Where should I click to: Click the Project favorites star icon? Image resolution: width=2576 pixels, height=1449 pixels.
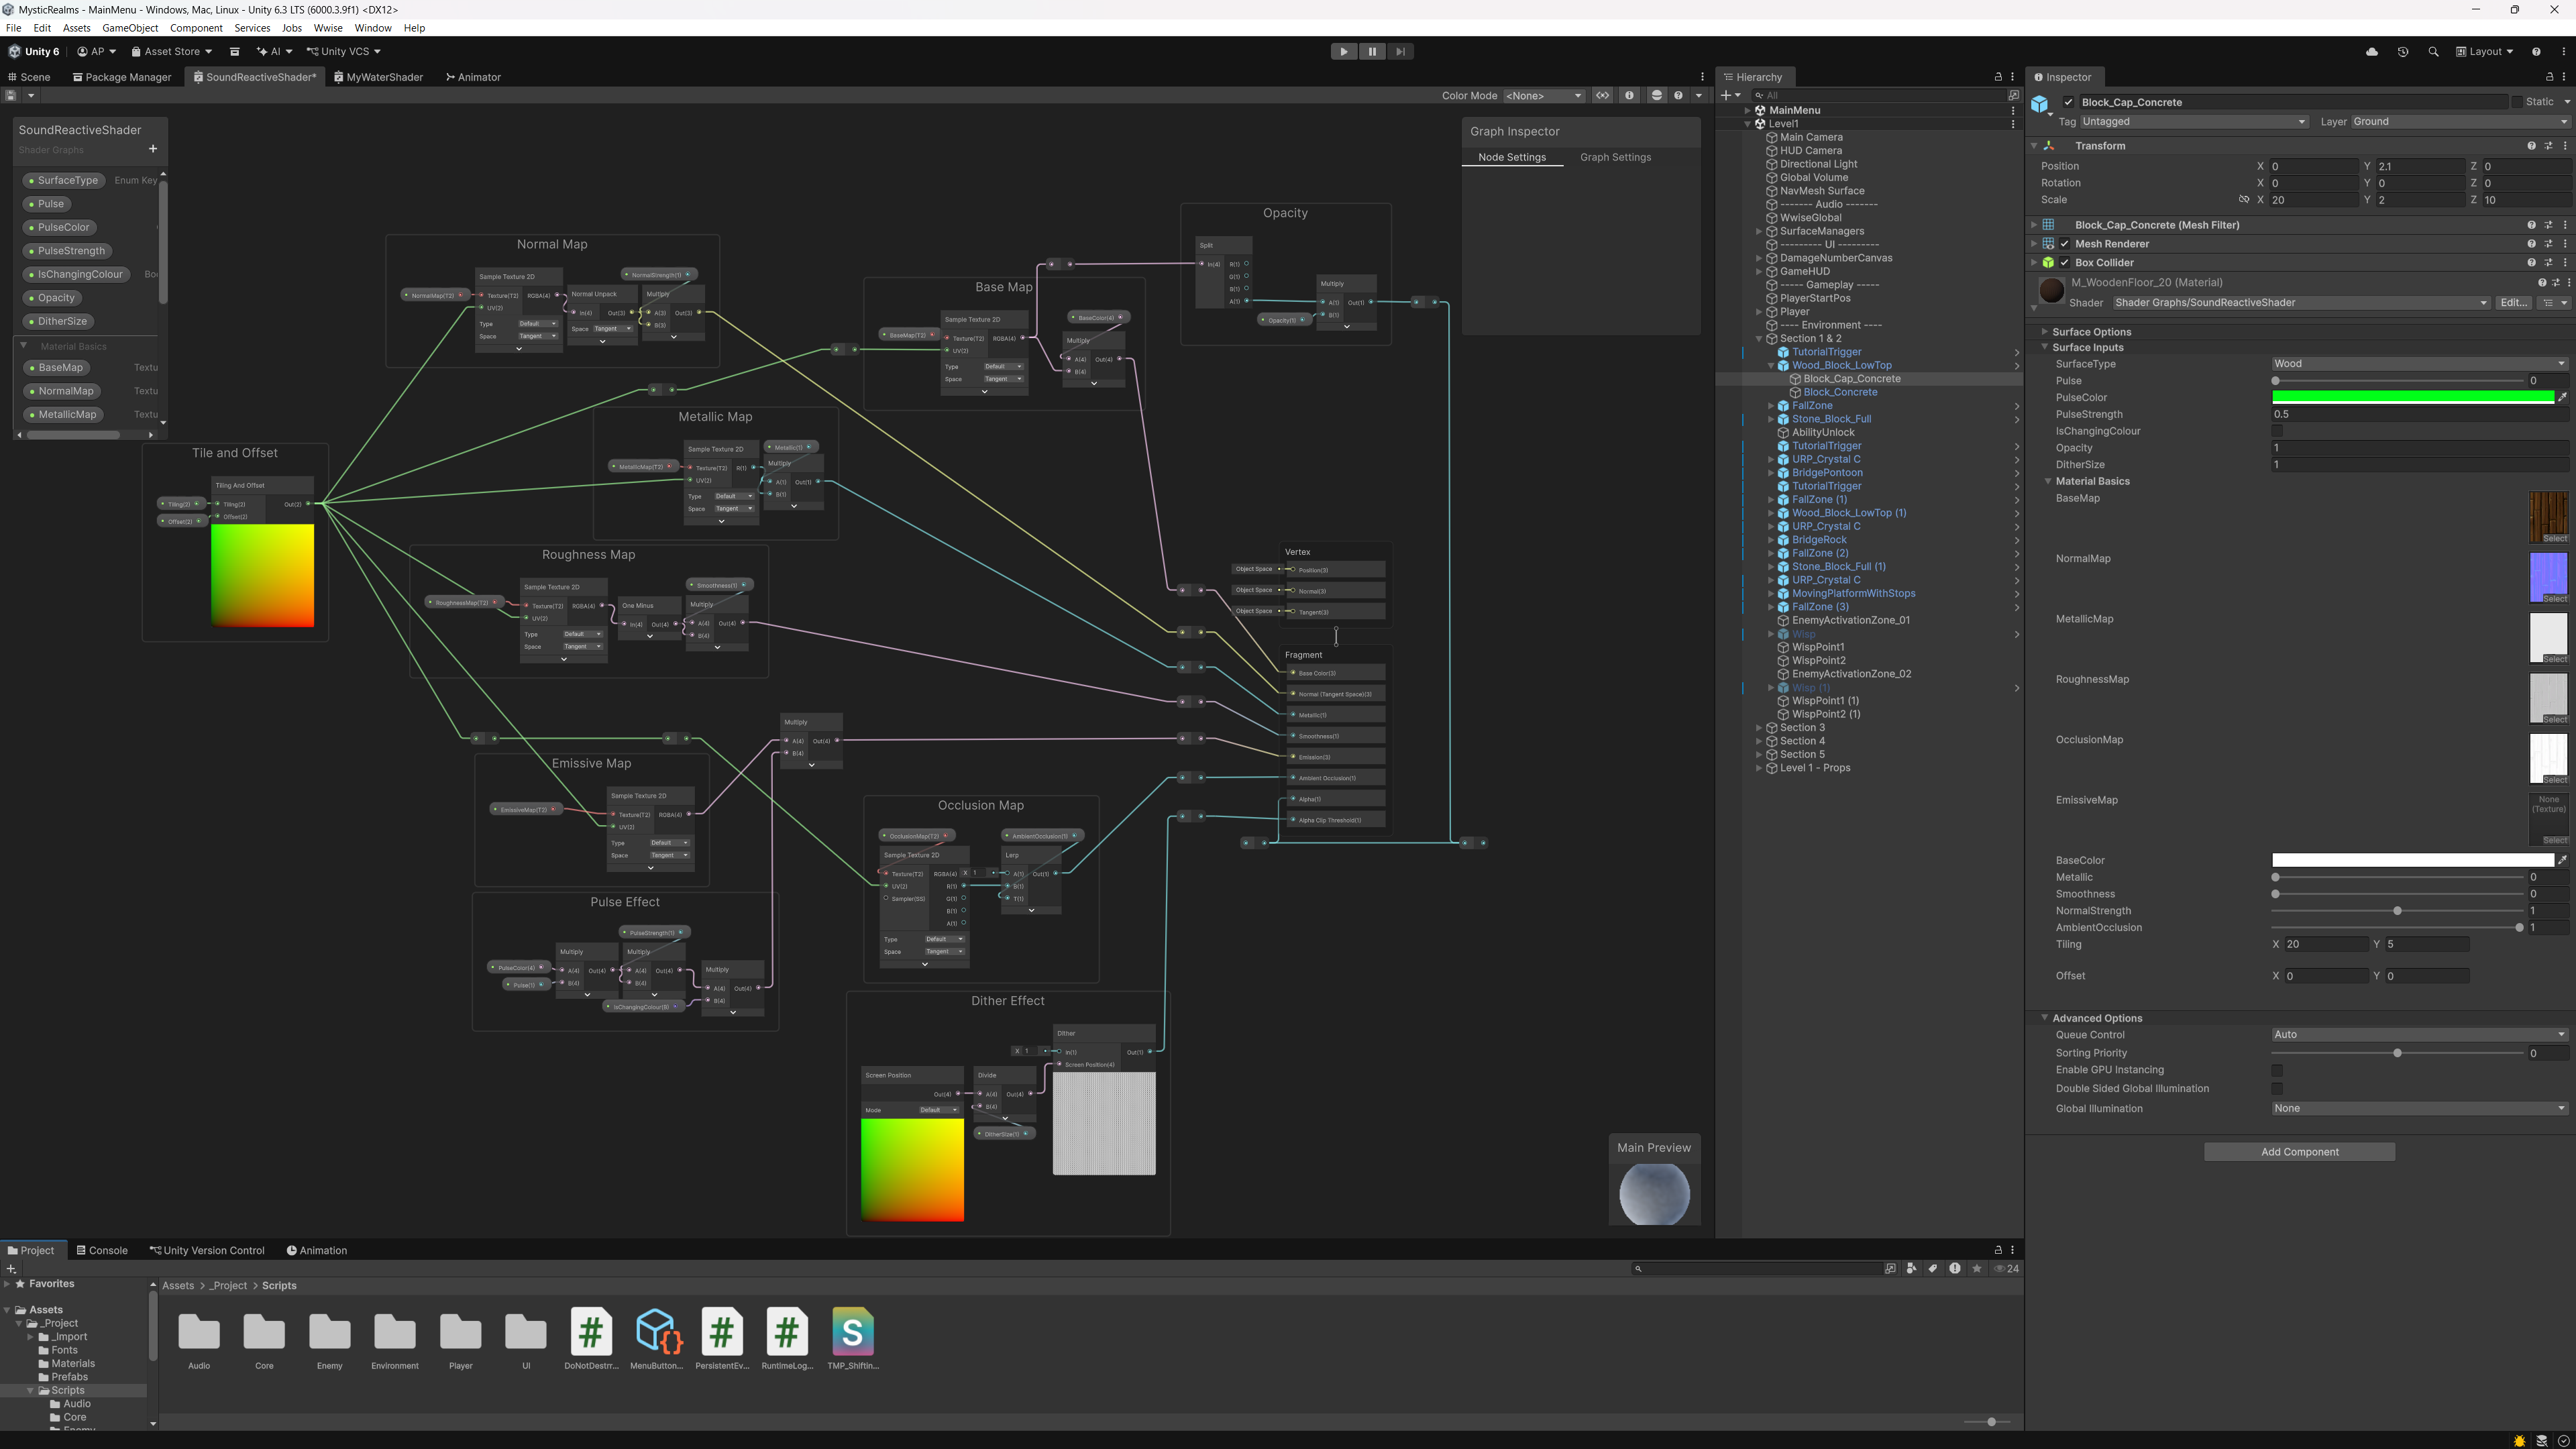click(1977, 1269)
